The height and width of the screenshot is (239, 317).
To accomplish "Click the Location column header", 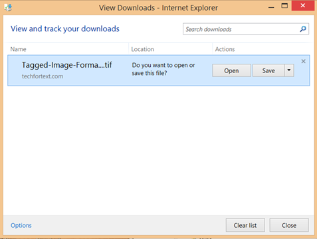I will pyautogui.click(x=142, y=49).
